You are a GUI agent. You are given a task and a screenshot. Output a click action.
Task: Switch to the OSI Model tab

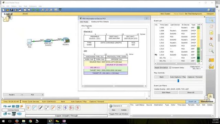[84, 22]
